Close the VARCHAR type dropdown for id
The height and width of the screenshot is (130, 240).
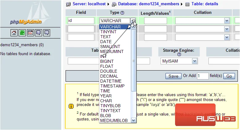click(x=133, y=21)
